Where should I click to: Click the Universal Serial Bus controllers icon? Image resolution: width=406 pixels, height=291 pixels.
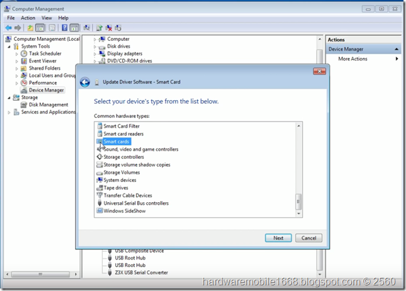100,203
